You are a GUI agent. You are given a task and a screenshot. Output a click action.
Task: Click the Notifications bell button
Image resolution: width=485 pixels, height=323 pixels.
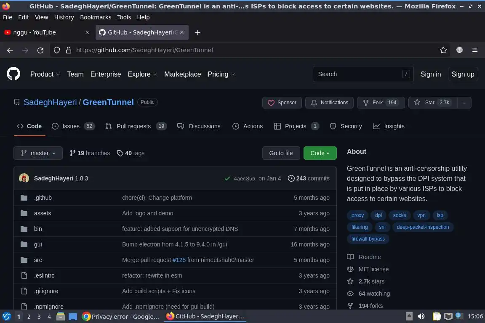point(329,103)
